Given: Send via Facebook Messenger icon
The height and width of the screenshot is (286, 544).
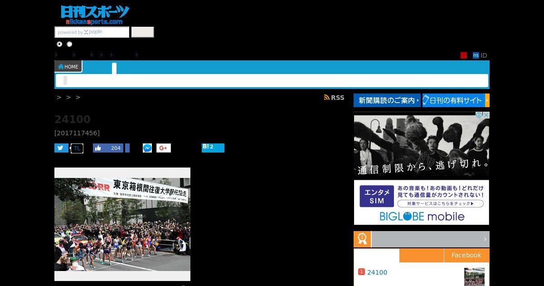Looking at the screenshot, I should pos(147,148).
